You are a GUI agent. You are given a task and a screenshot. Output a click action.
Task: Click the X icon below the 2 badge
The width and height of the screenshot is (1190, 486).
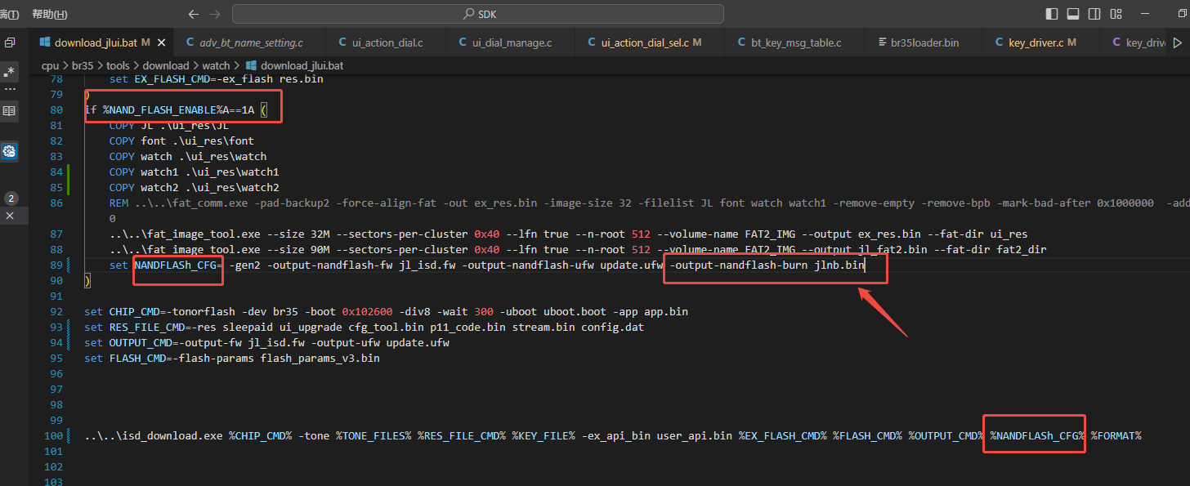pyautogui.click(x=10, y=216)
